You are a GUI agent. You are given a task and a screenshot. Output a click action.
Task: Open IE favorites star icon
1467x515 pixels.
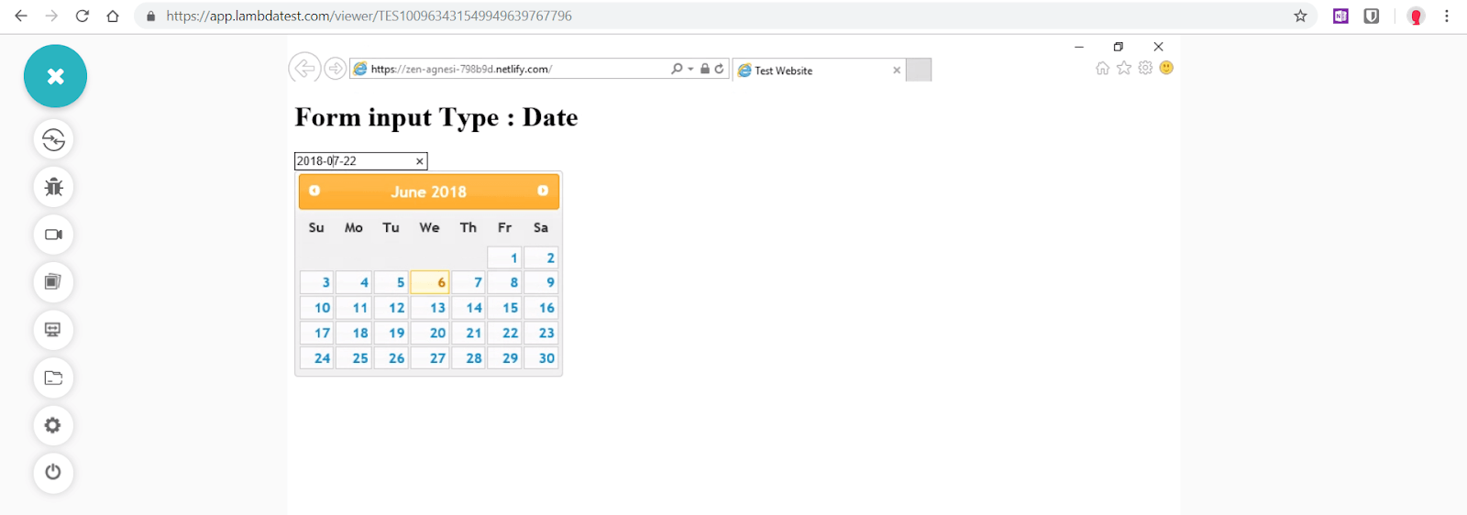1124,68
